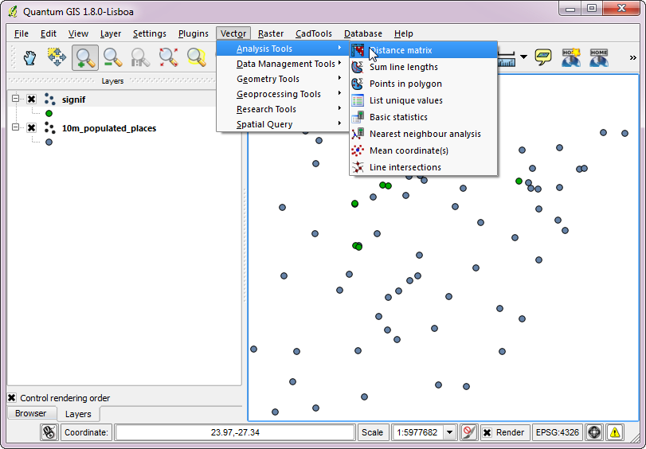Open the Plugins menu
646x449 pixels.
pos(194,33)
